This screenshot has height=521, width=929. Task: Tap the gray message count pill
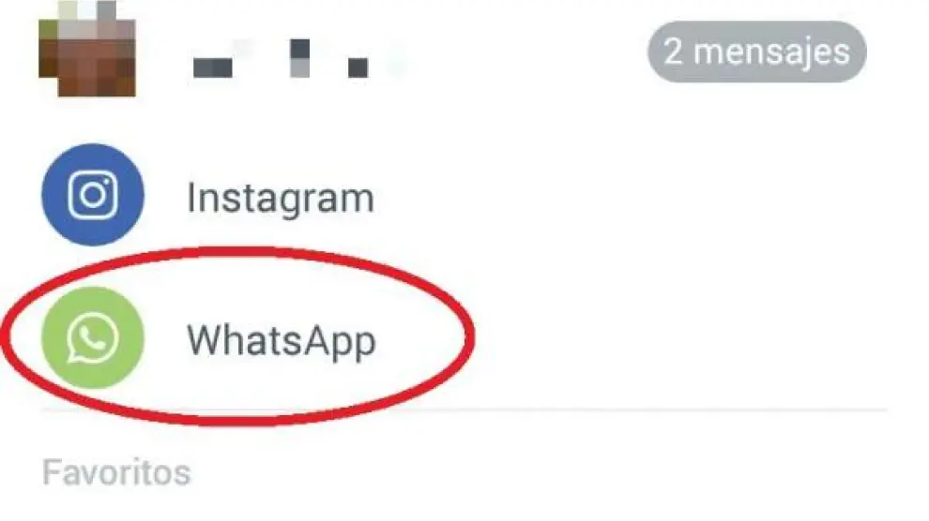756,52
